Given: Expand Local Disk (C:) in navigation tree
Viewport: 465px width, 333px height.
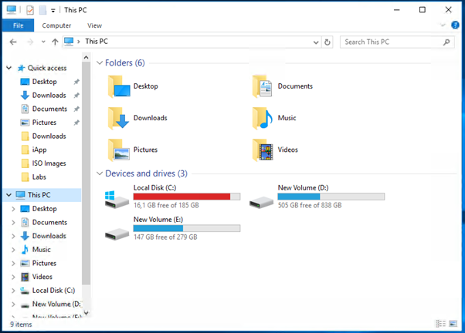Looking at the screenshot, I should point(14,291).
